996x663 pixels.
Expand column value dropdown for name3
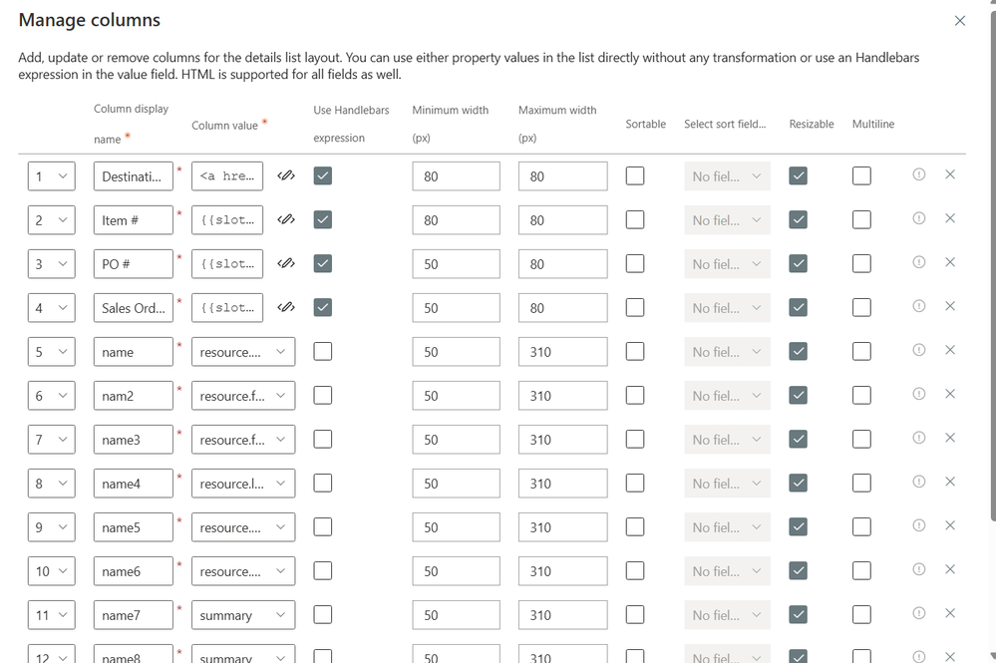pyautogui.click(x=243, y=440)
